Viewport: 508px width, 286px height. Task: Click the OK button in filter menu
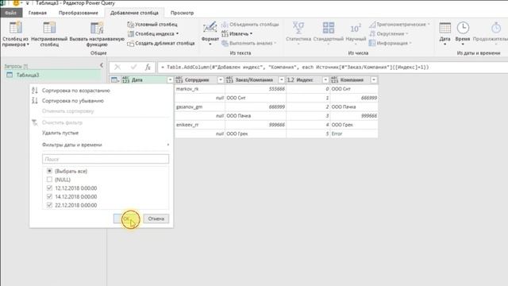click(126, 218)
